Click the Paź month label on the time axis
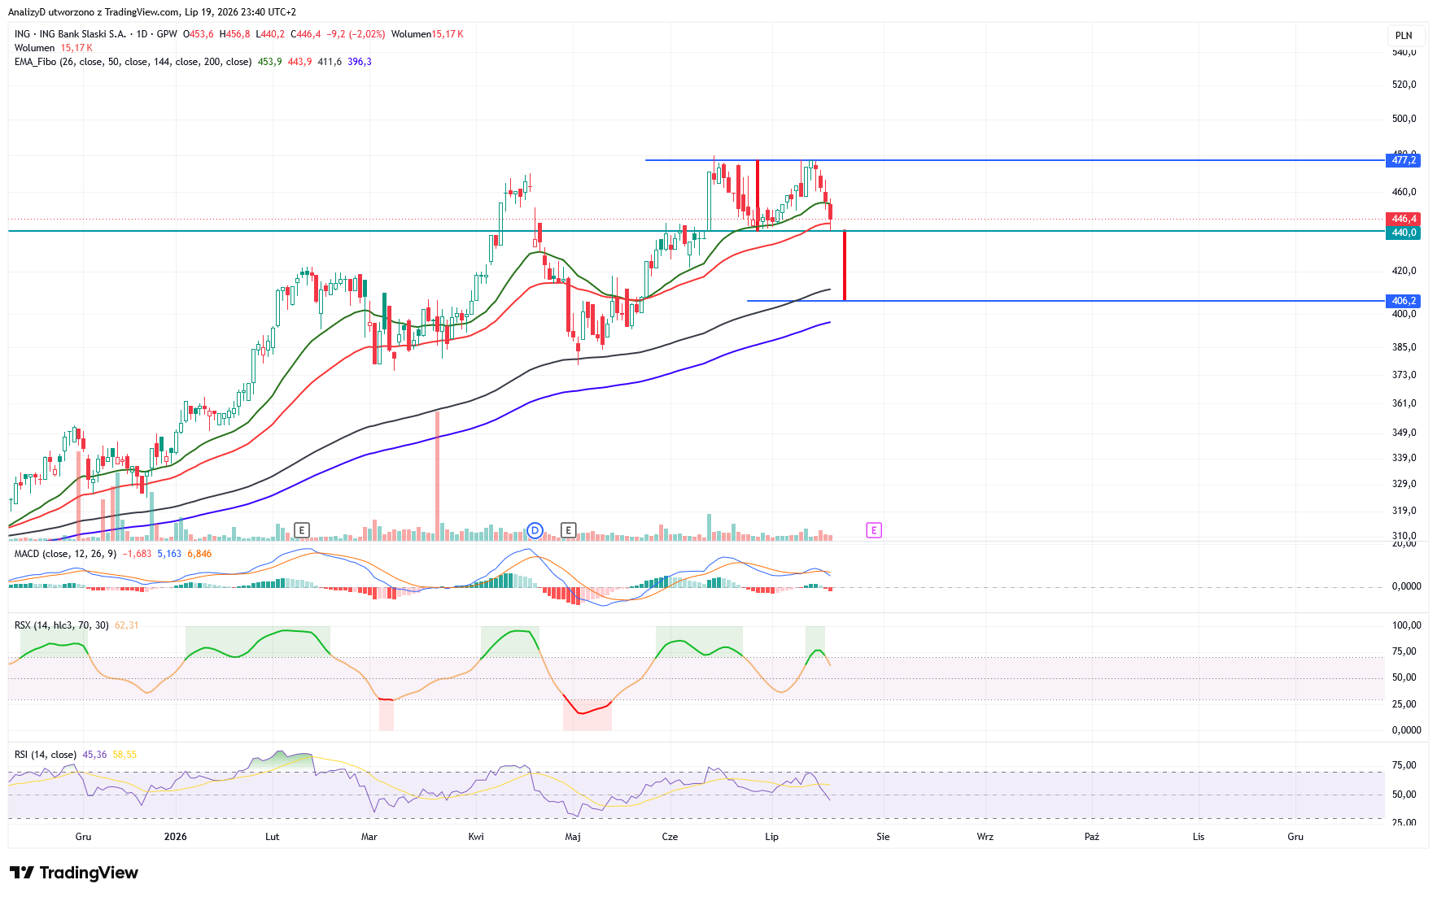1437x897 pixels. click(1092, 837)
